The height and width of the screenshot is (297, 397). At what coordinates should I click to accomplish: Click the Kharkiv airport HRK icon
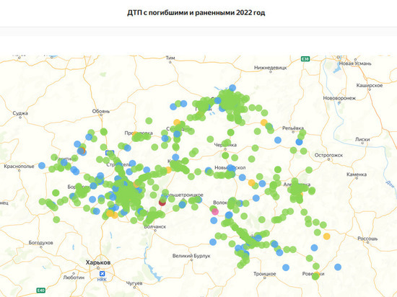pyautogui.click(x=102, y=273)
